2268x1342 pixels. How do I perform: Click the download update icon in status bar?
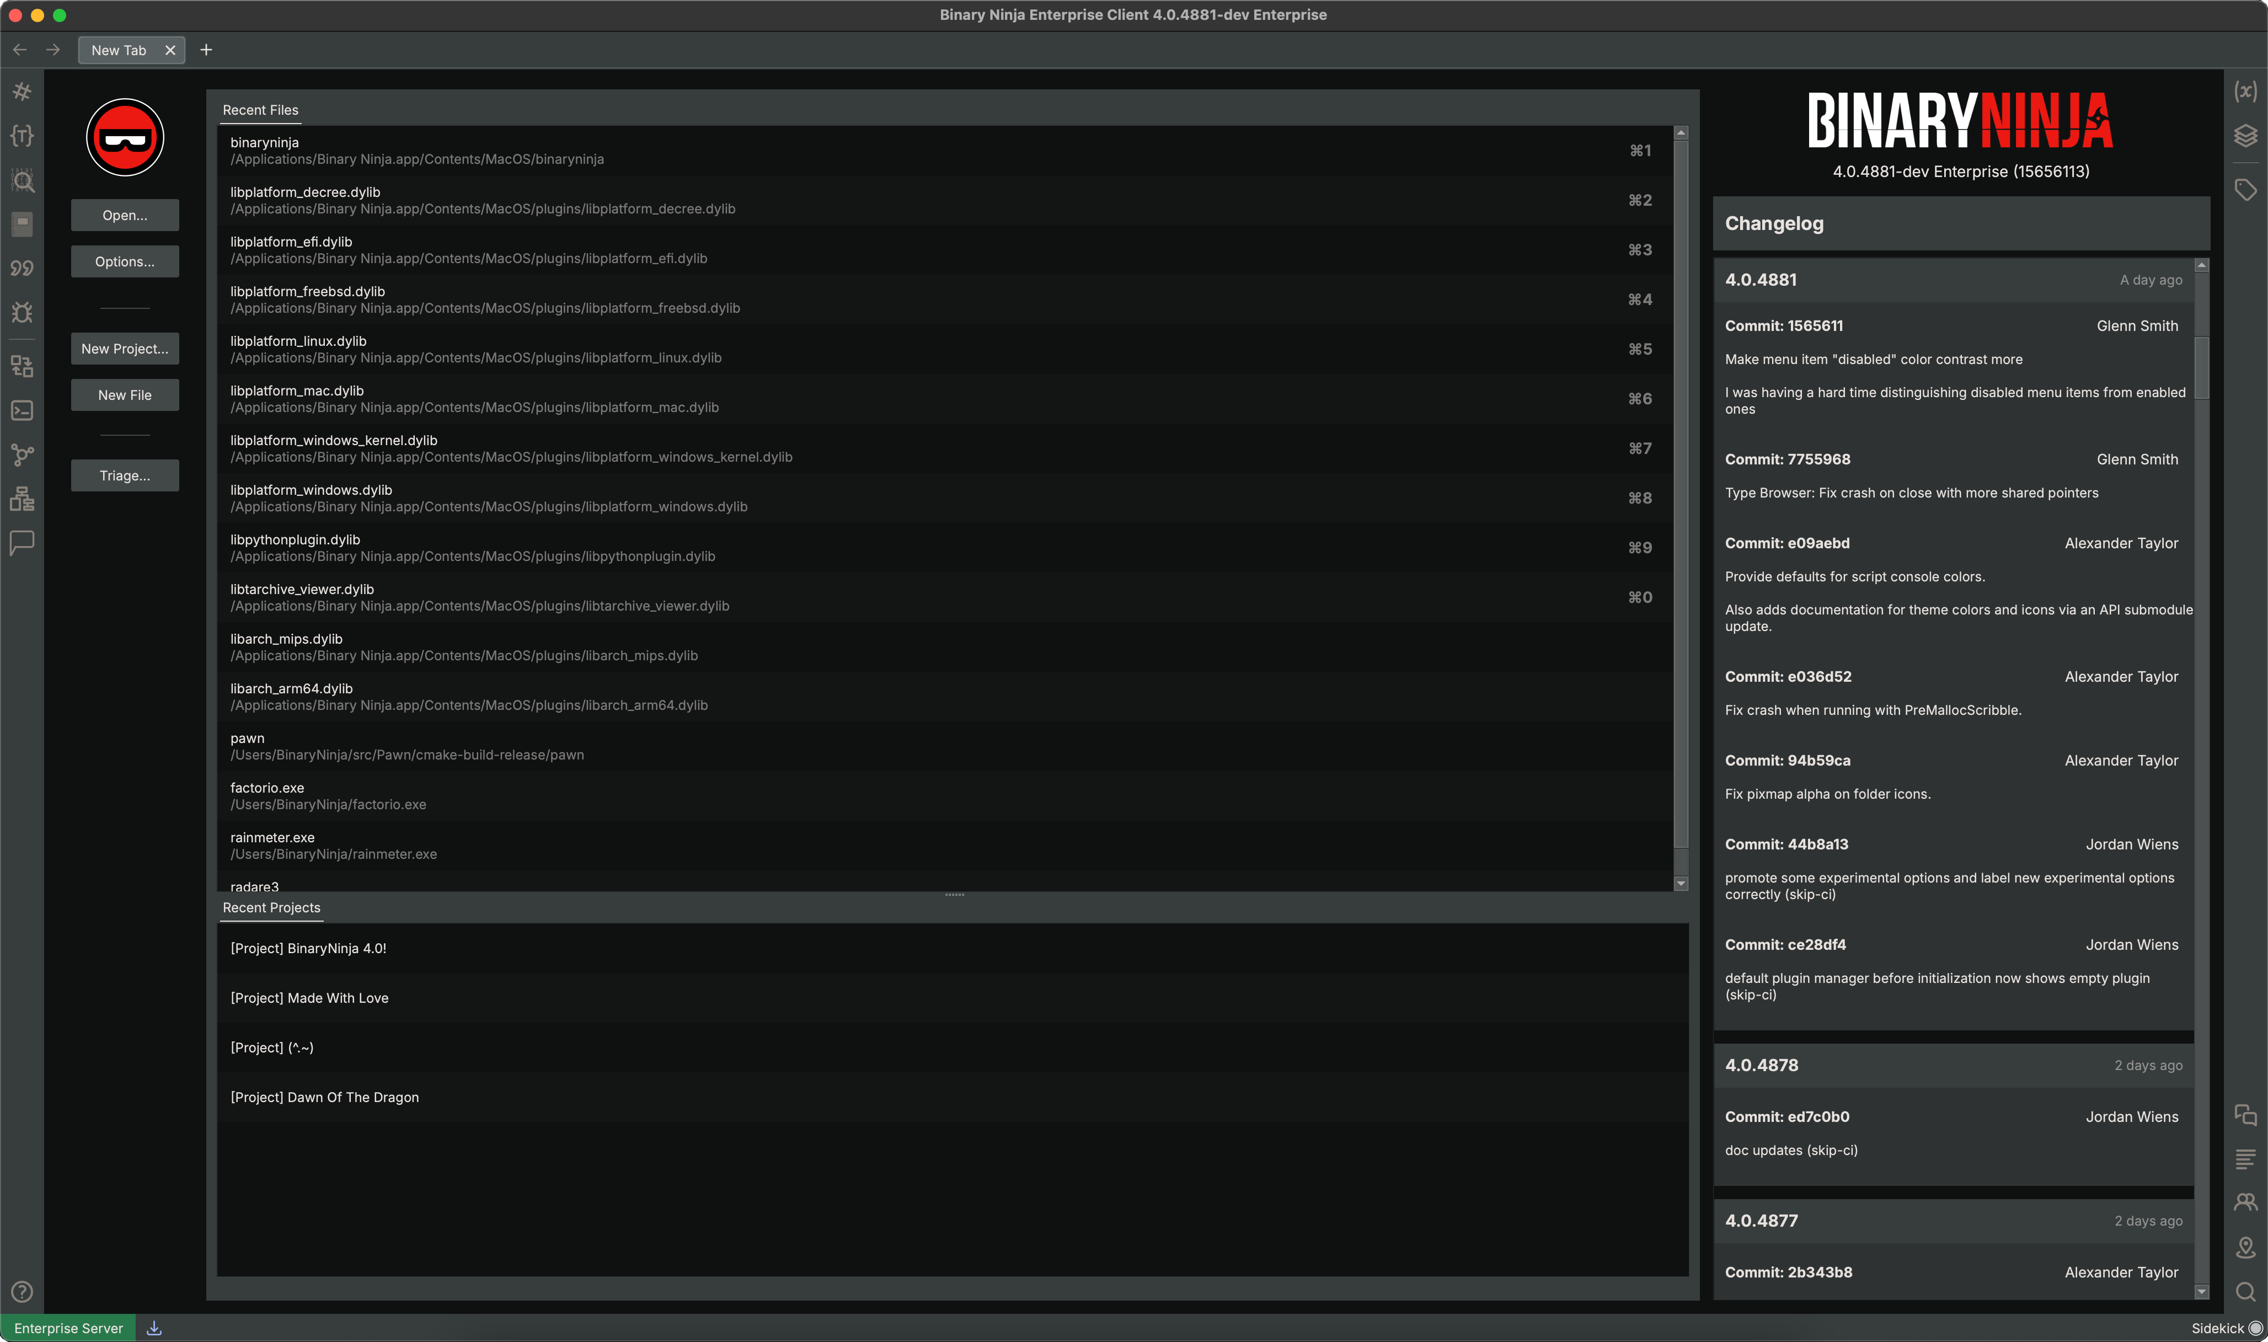[154, 1328]
